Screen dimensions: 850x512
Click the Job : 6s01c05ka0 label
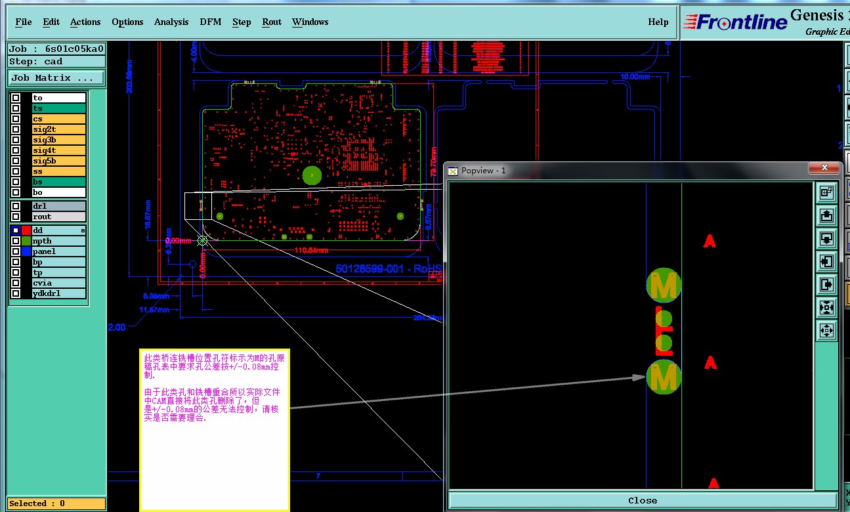coord(56,49)
